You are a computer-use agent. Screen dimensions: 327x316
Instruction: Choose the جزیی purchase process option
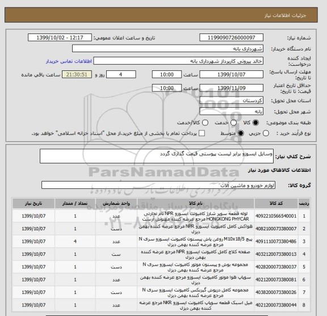tap(266, 133)
